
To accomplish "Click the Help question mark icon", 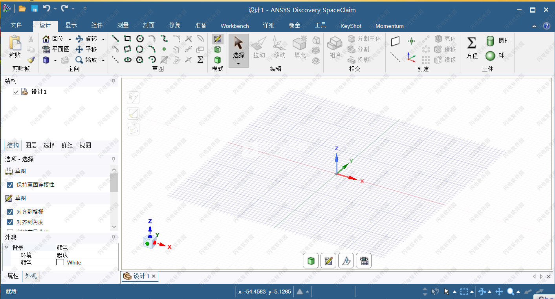I will [x=546, y=26].
